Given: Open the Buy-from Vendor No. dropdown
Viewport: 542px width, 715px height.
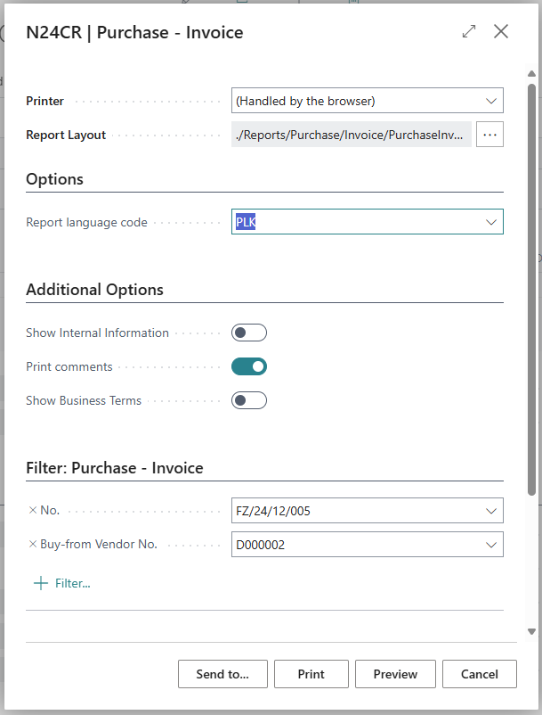Looking at the screenshot, I should pos(490,544).
